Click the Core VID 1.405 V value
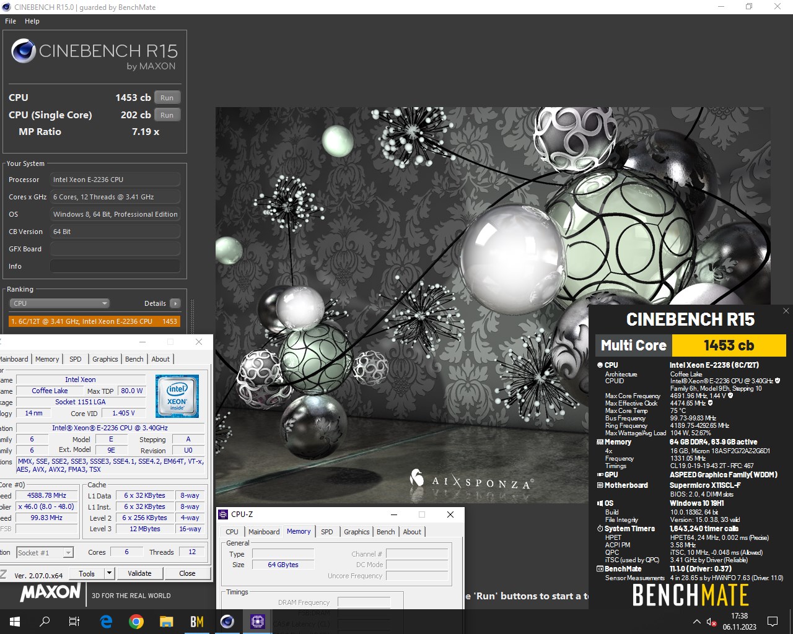The image size is (793, 634). click(x=123, y=413)
